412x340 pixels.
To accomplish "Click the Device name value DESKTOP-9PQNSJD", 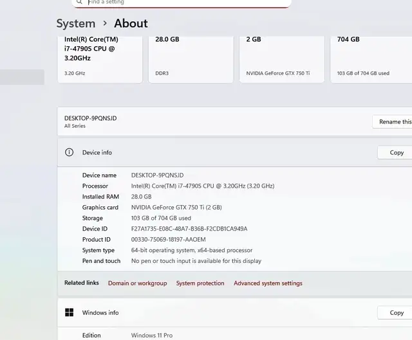I will click(x=157, y=175).
